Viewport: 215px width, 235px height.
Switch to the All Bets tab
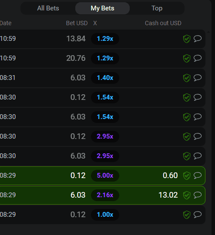(x=48, y=8)
